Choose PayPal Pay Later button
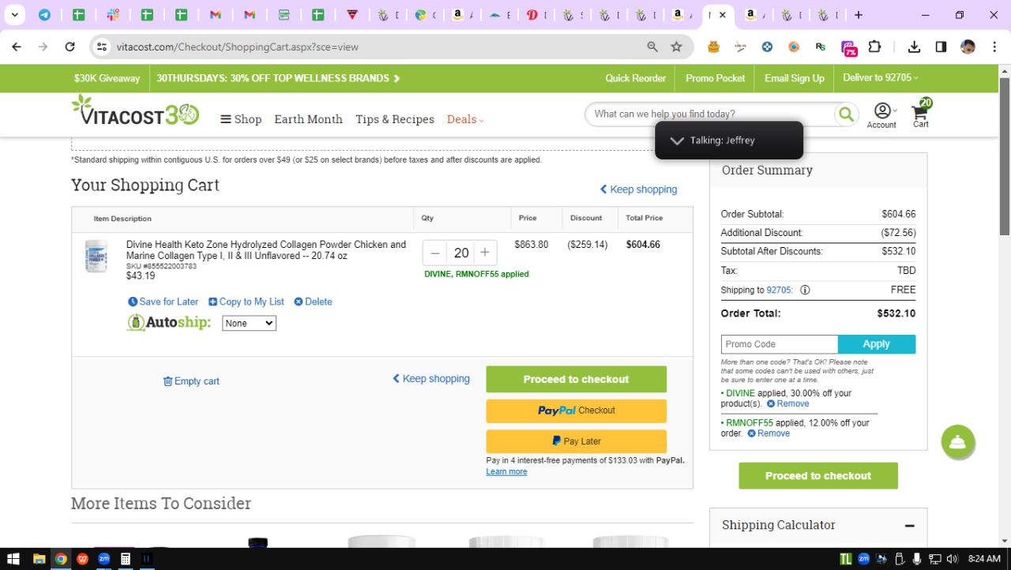Viewport: 1011px width, 570px height. pyautogui.click(x=576, y=441)
